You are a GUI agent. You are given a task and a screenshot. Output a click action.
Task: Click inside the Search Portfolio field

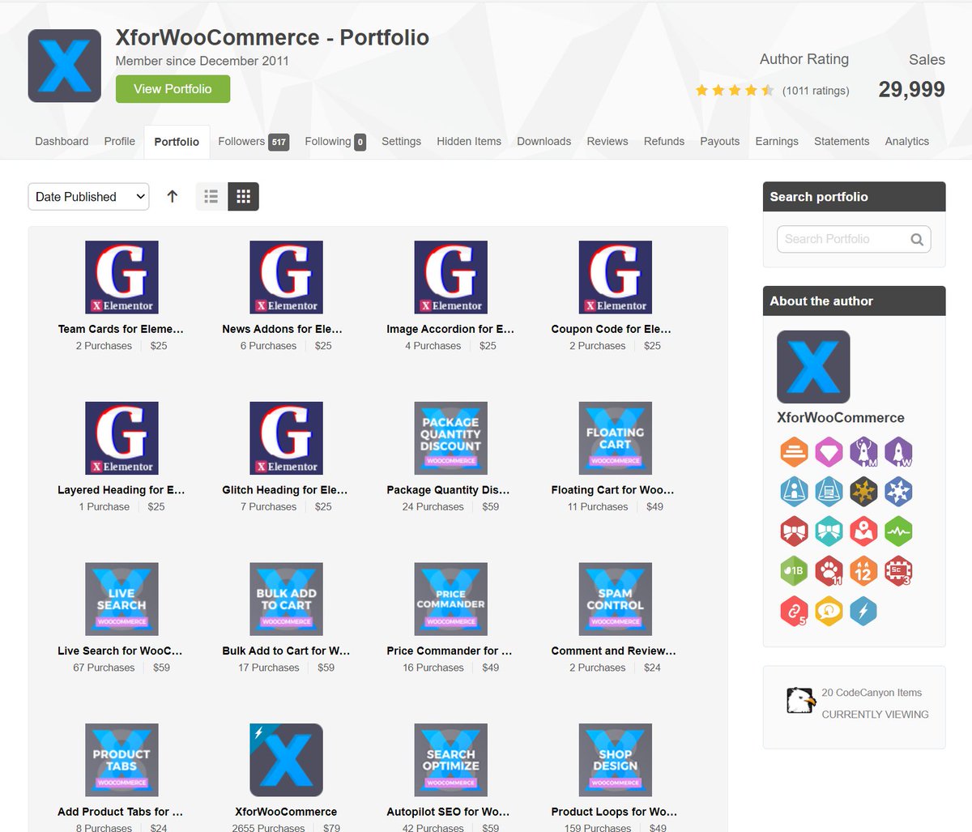854,239
